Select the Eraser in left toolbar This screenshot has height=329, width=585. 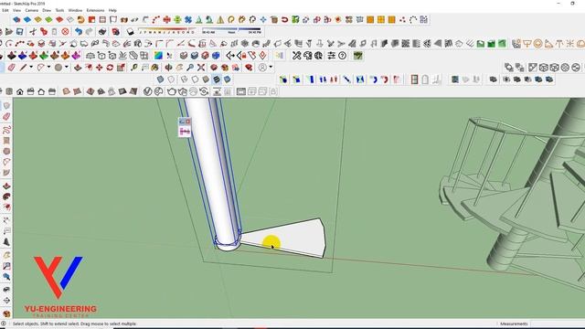coord(6,117)
